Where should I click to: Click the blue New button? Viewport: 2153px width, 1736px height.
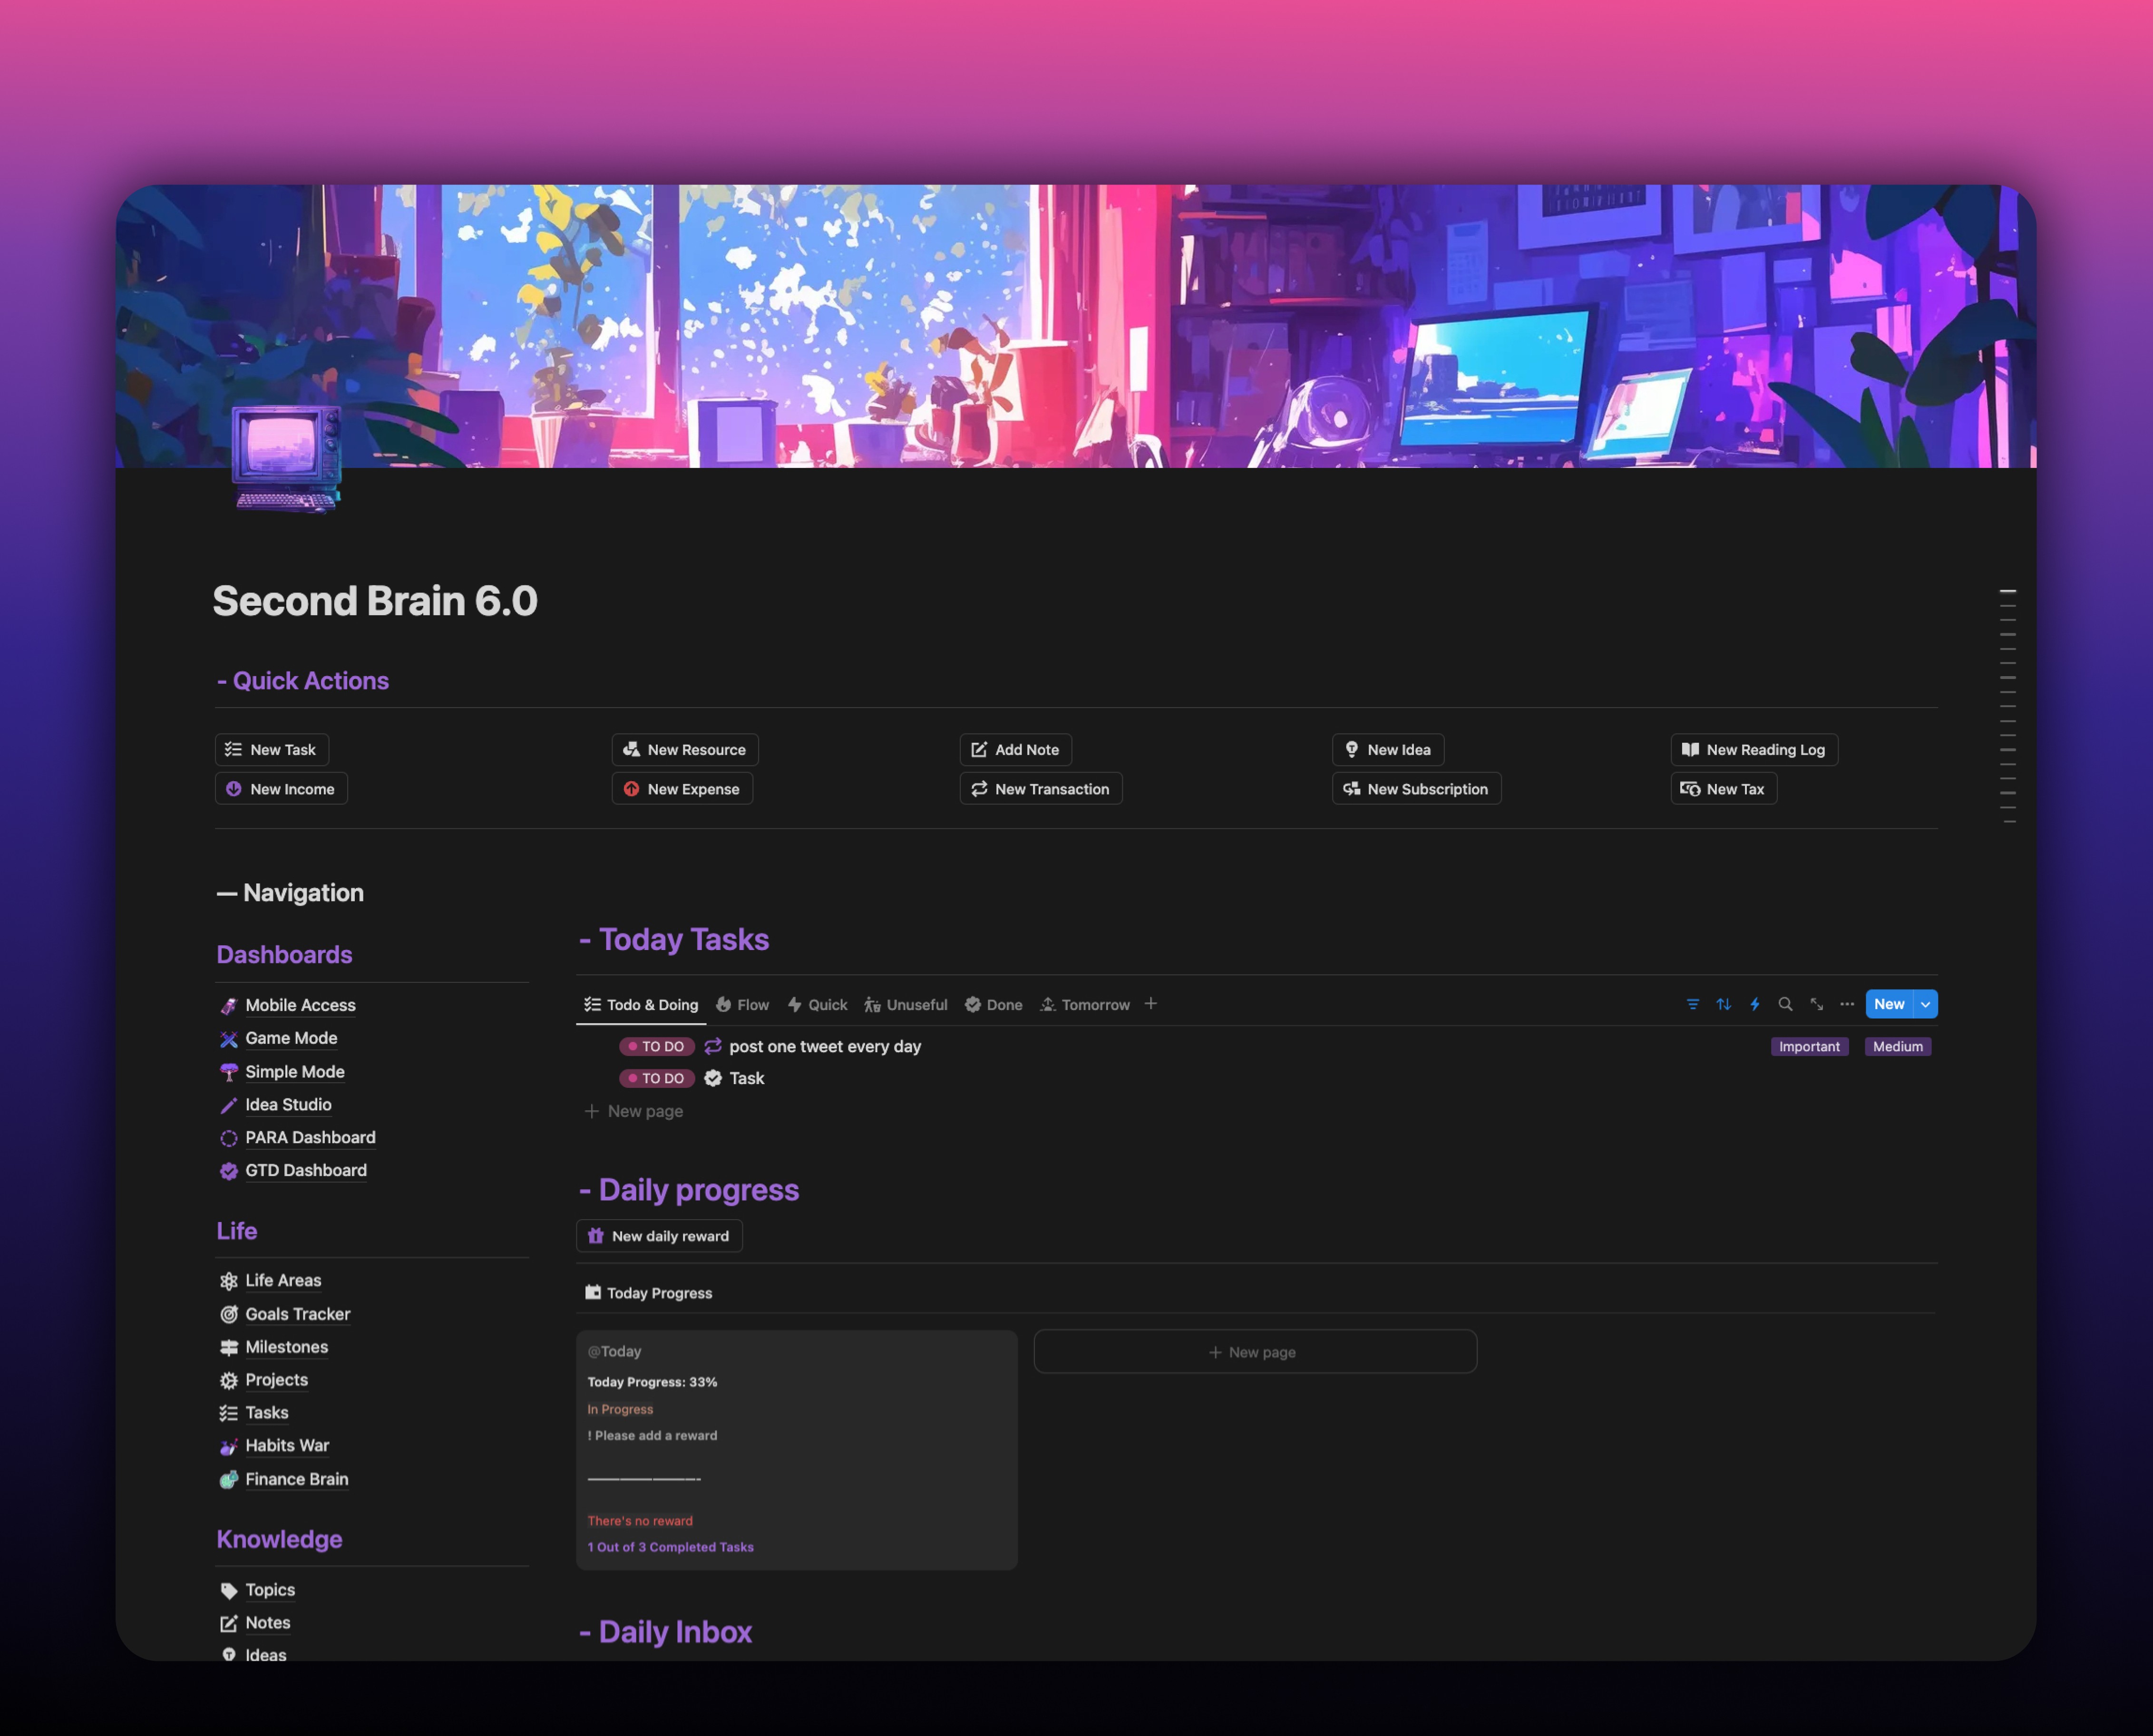1889,1004
